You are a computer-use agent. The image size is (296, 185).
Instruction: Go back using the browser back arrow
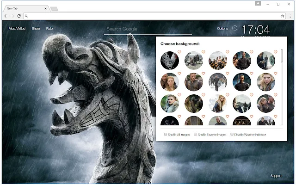click(6, 16)
